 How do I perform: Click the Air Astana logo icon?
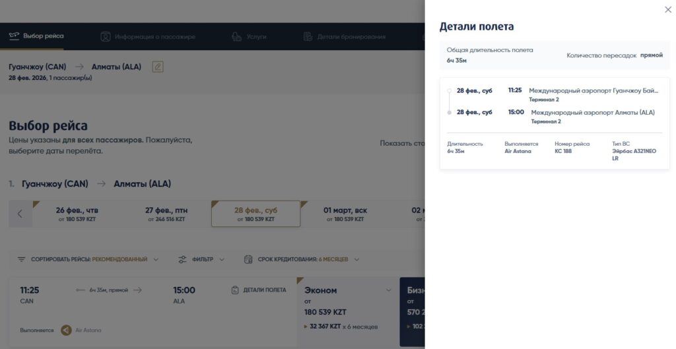click(66, 330)
